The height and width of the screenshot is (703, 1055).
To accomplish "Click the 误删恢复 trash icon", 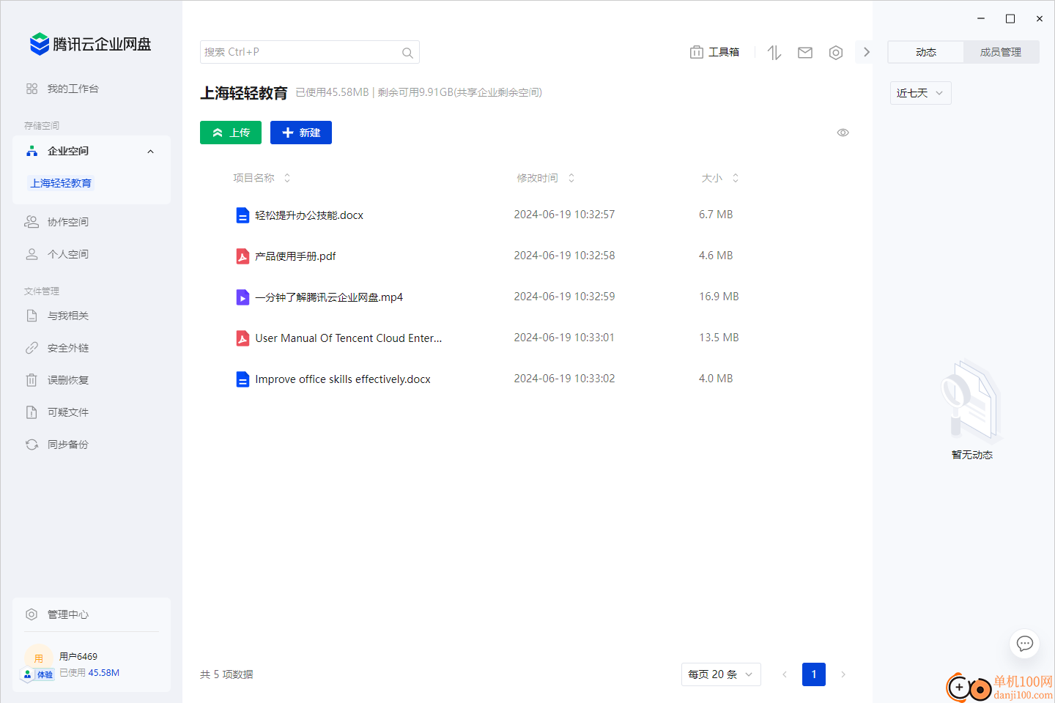I will click(x=32, y=380).
